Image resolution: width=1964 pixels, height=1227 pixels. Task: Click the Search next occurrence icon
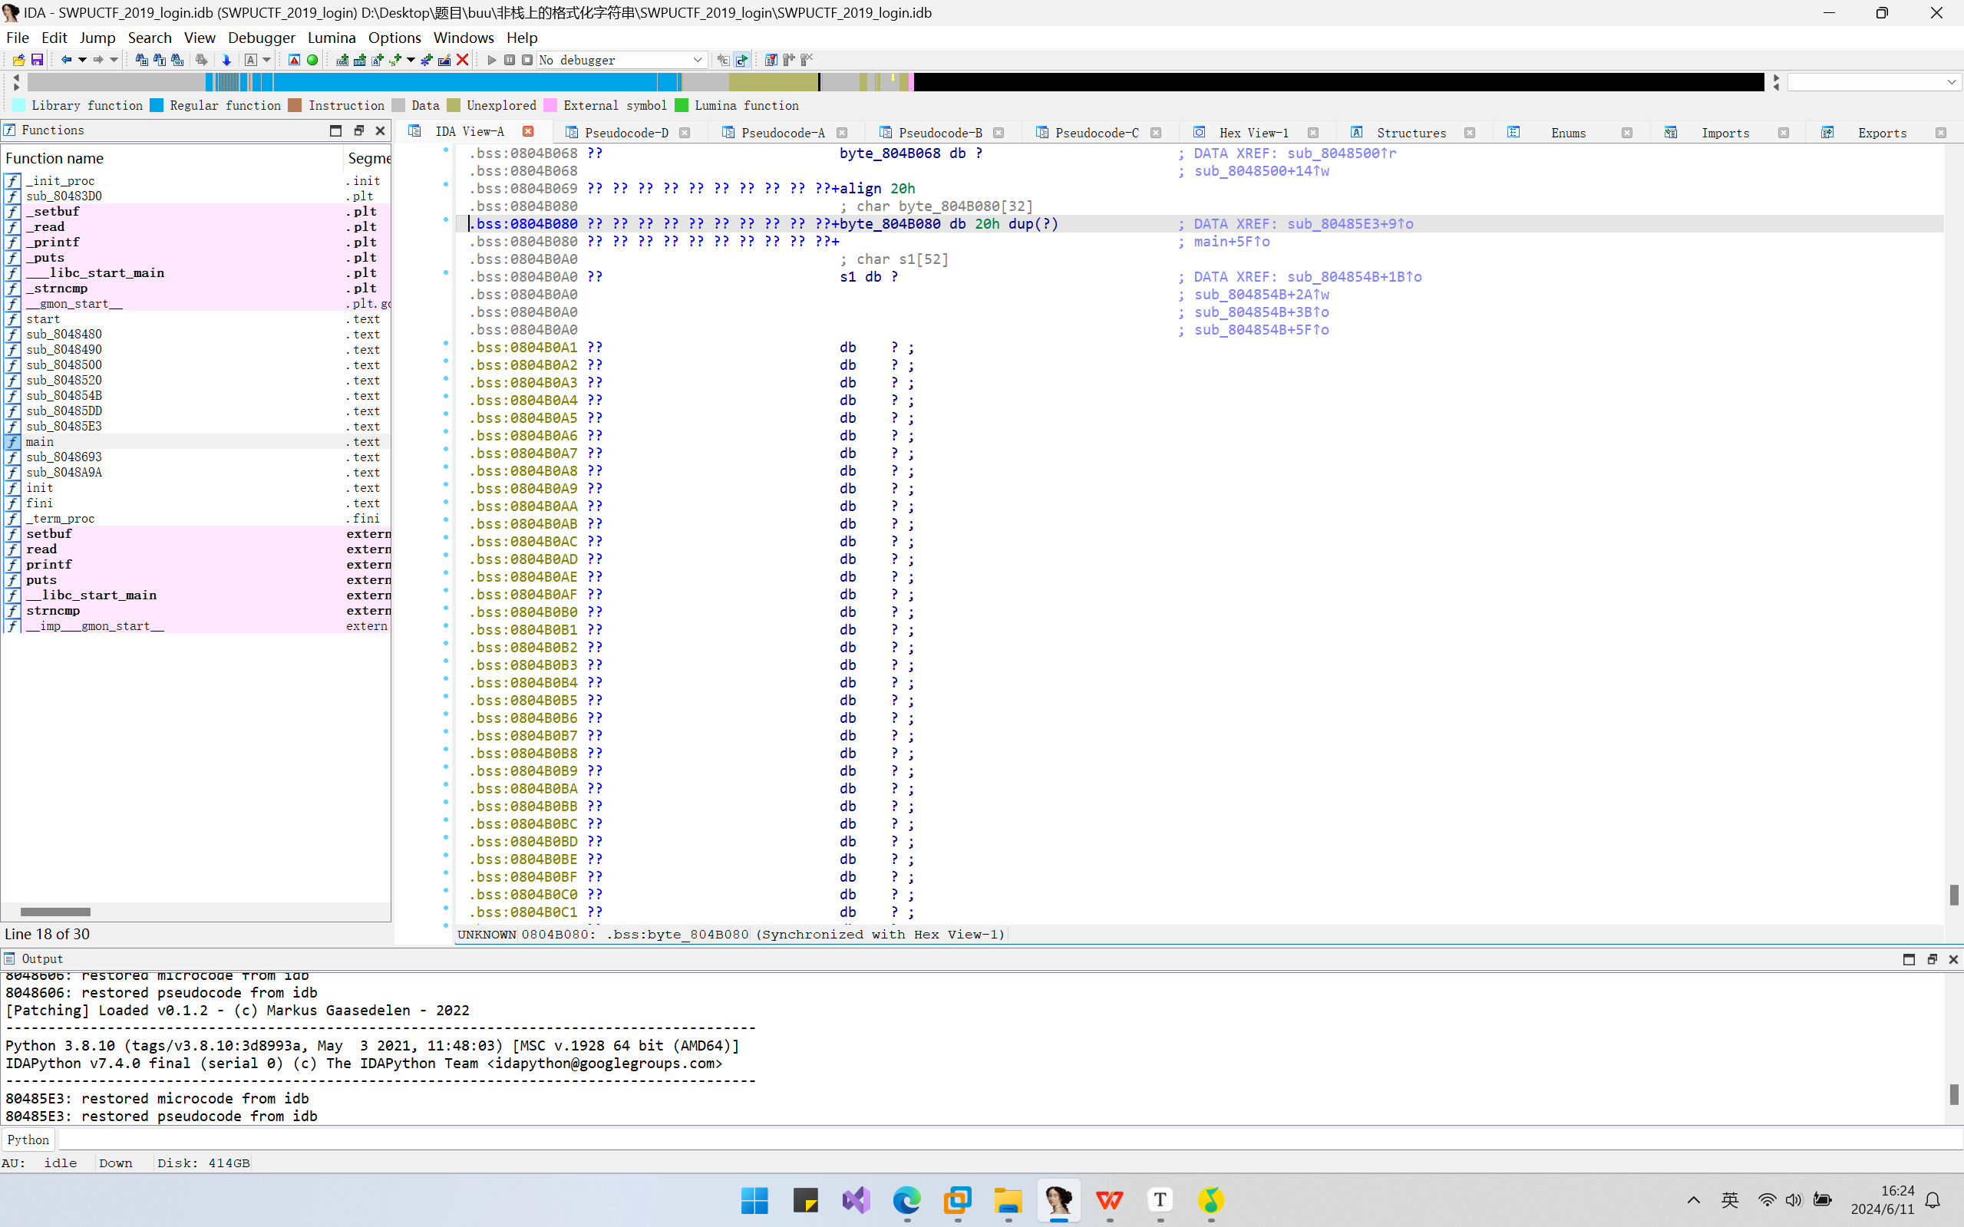click(x=201, y=60)
